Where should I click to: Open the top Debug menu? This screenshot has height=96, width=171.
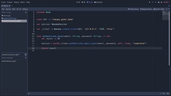[16, 2]
